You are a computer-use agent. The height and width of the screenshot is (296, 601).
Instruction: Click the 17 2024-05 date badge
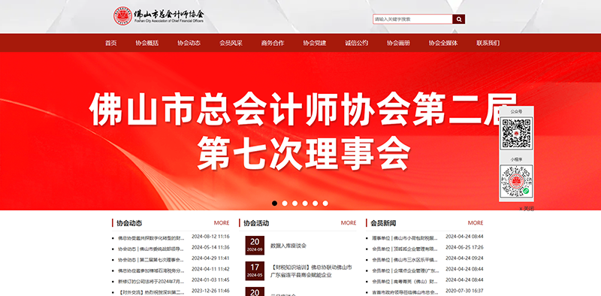pos(255,271)
